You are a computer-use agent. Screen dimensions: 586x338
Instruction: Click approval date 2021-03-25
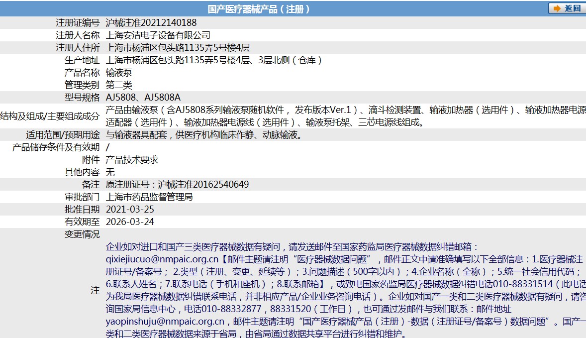coord(130,210)
